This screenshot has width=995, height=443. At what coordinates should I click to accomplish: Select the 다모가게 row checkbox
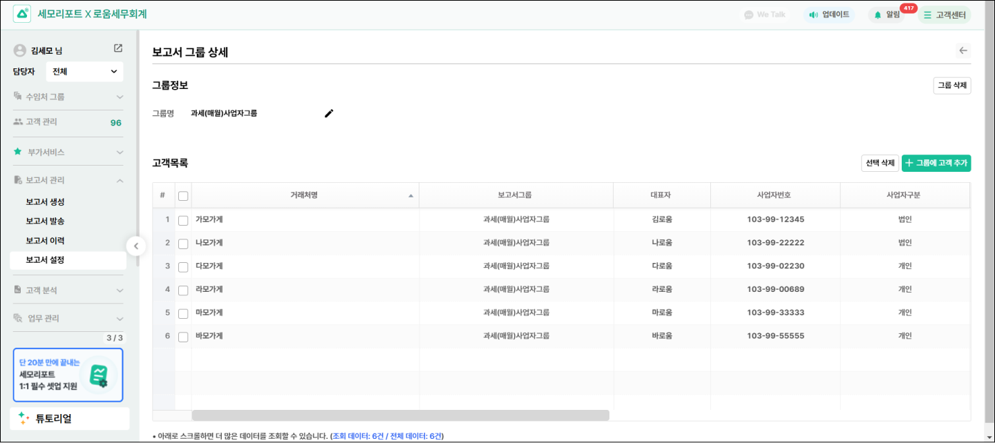(x=183, y=266)
